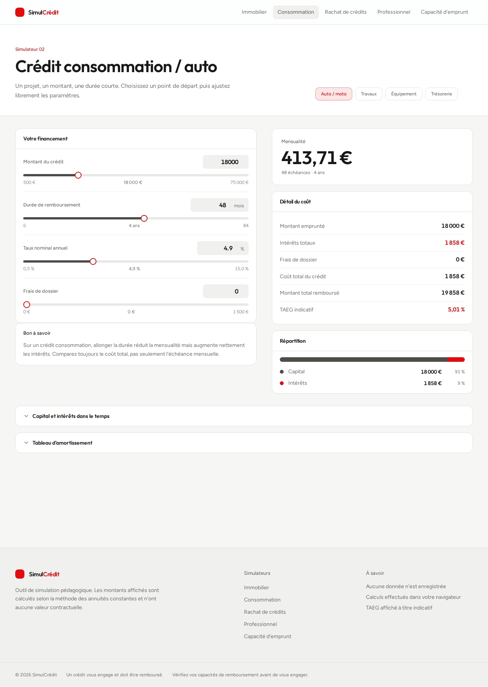The height and width of the screenshot is (687, 488).
Task: Click the Frais de dossier input field
Action: tap(226, 291)
